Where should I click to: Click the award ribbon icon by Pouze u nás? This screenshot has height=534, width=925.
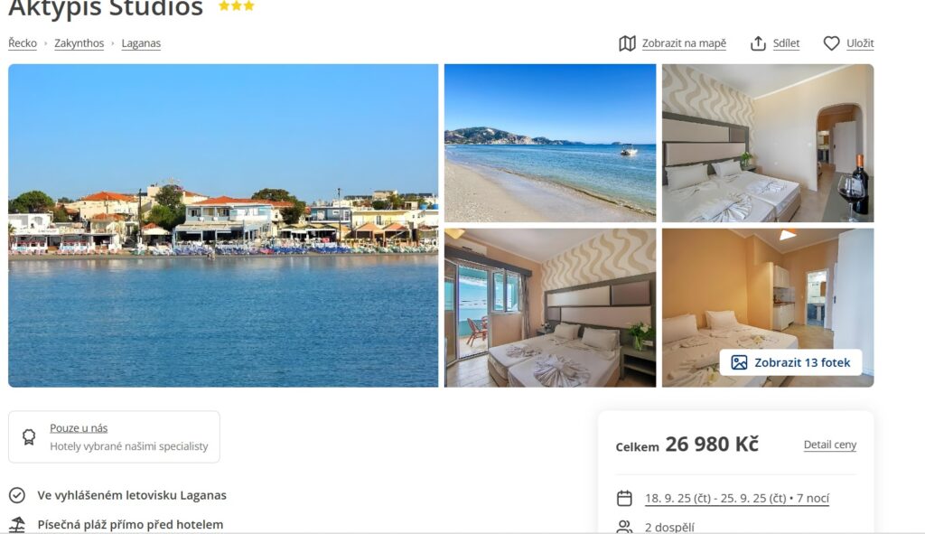click(x=29, y=437)
